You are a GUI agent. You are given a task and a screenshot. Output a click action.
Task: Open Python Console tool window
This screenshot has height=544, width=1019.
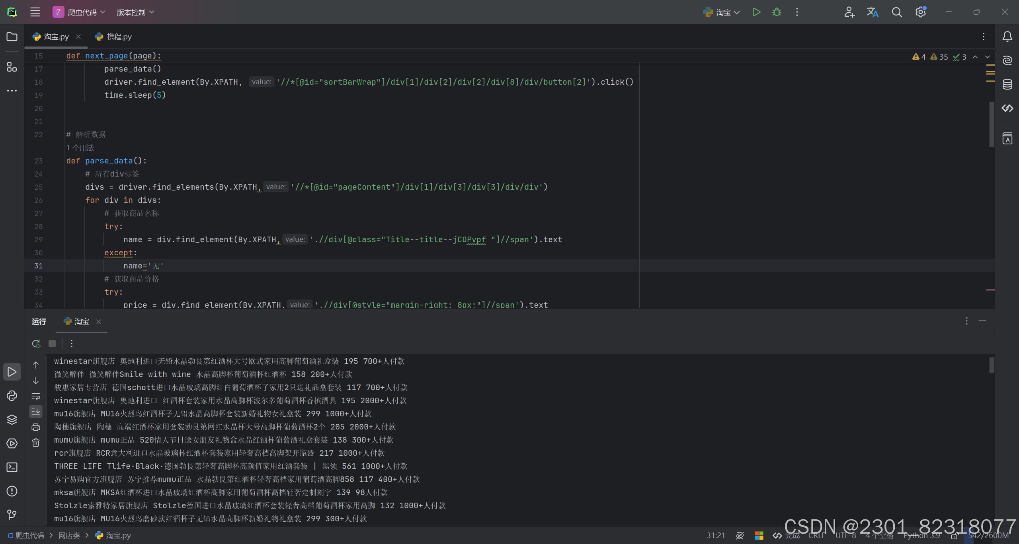click(12, 396)
